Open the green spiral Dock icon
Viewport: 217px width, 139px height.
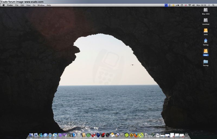click(x=126, y=135)
